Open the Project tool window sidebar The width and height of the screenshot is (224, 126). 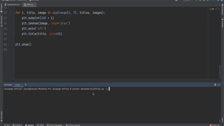(1, 8)
